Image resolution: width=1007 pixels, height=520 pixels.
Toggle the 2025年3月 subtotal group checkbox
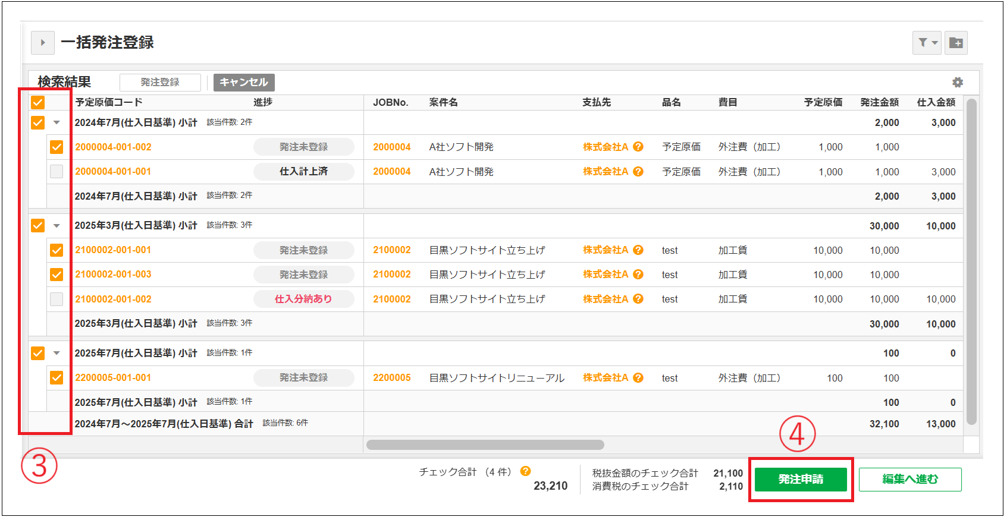tap(37, 225)
